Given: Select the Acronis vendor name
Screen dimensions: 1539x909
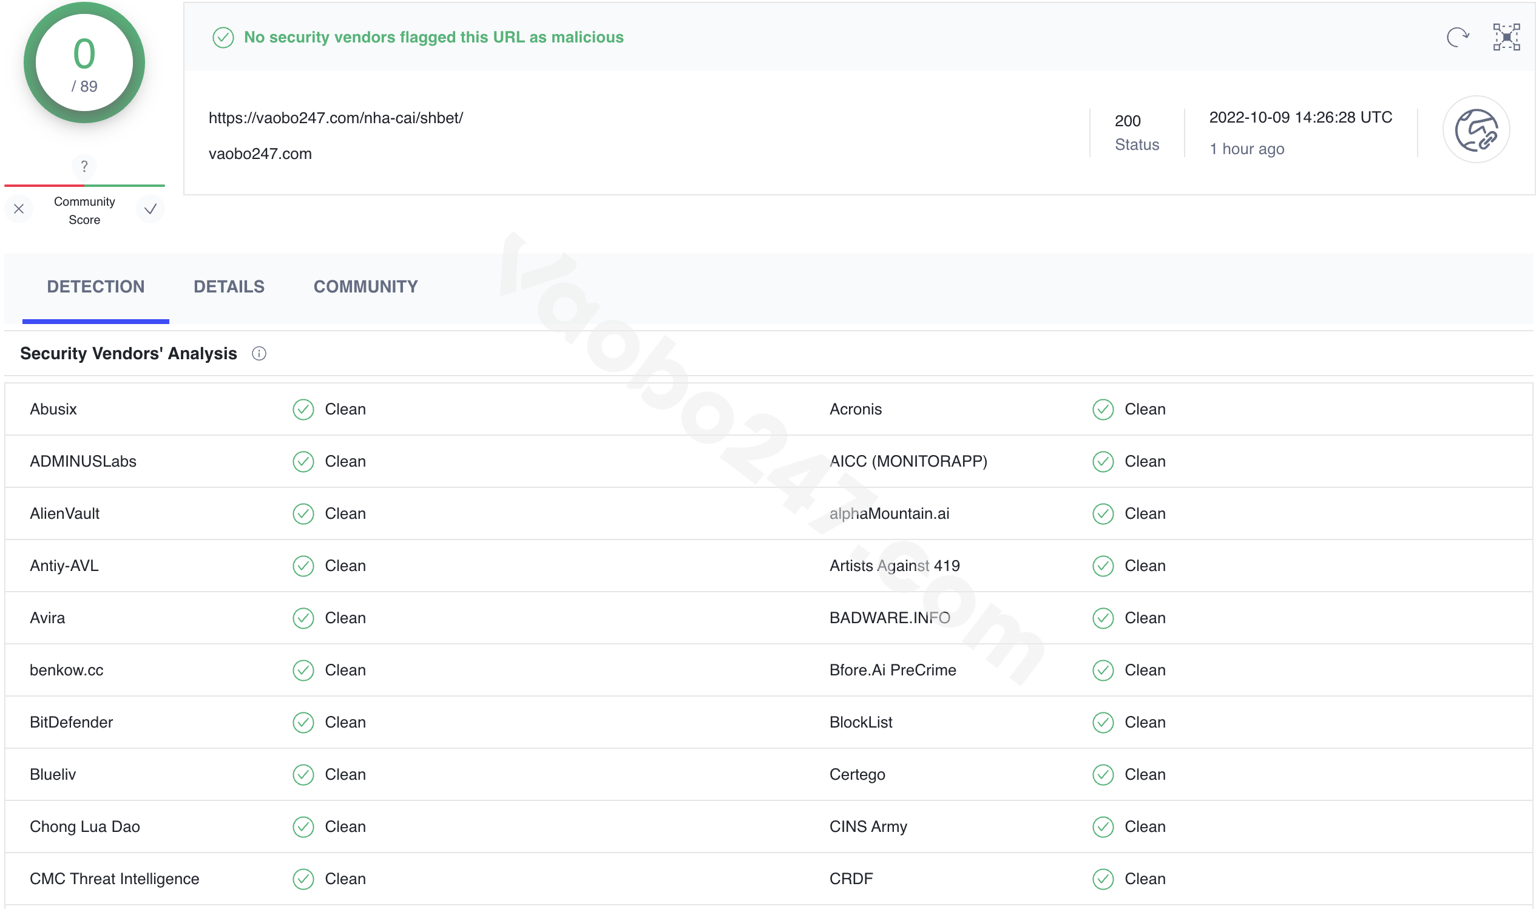Looking at the screenshot, I should pyautogui.click(x=856, y=409).
